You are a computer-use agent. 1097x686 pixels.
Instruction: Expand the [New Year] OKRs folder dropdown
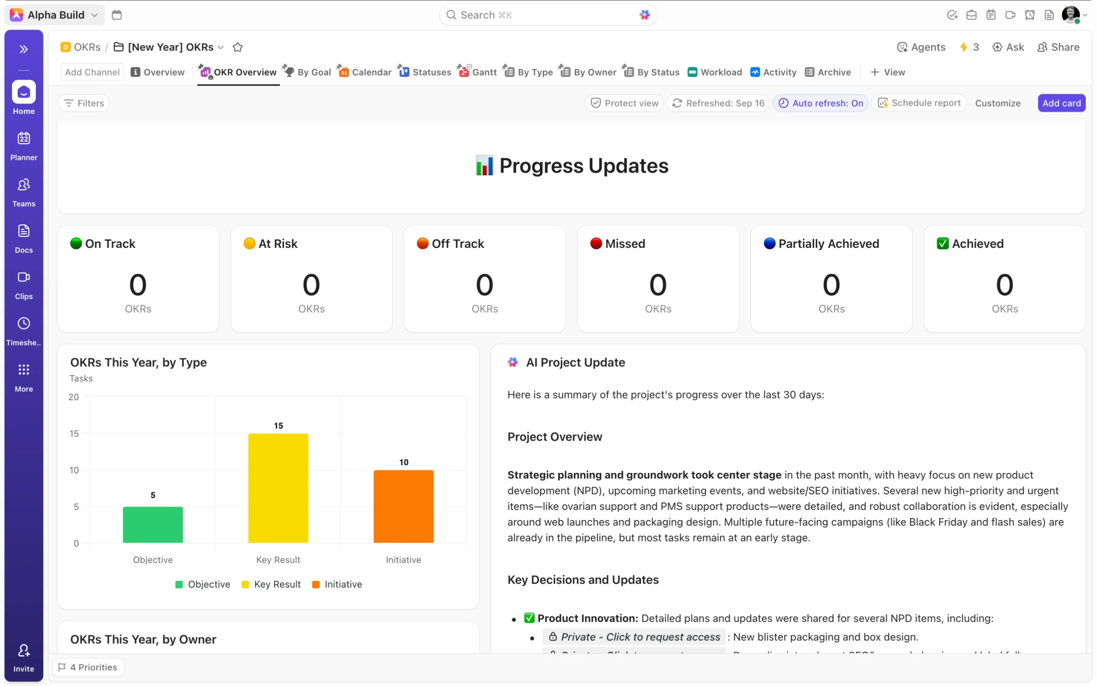[221, 47]
